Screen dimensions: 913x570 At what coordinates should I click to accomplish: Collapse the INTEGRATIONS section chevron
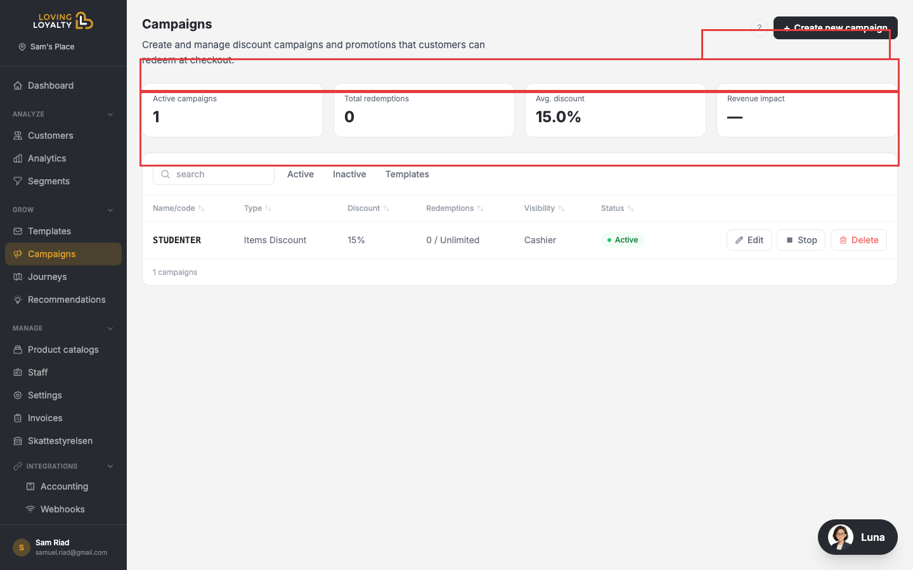coord(110,467)
